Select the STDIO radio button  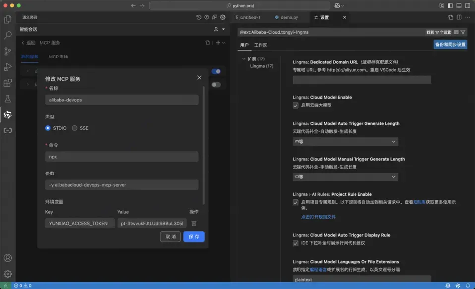48,128
